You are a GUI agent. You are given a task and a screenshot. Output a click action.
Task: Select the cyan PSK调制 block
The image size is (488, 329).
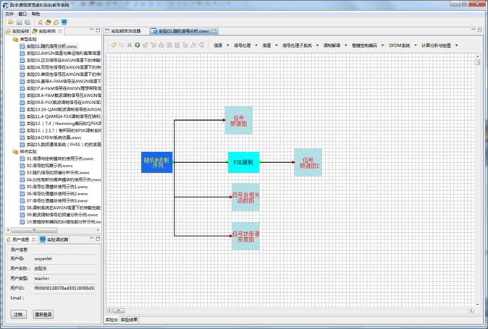243,162
